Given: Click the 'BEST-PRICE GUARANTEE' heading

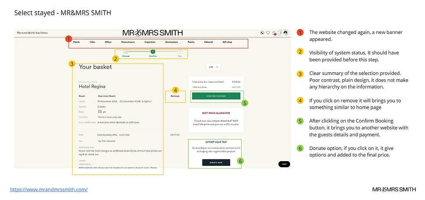Looking at the screenshot, I should pyautogui.click(x=216, y=113).
